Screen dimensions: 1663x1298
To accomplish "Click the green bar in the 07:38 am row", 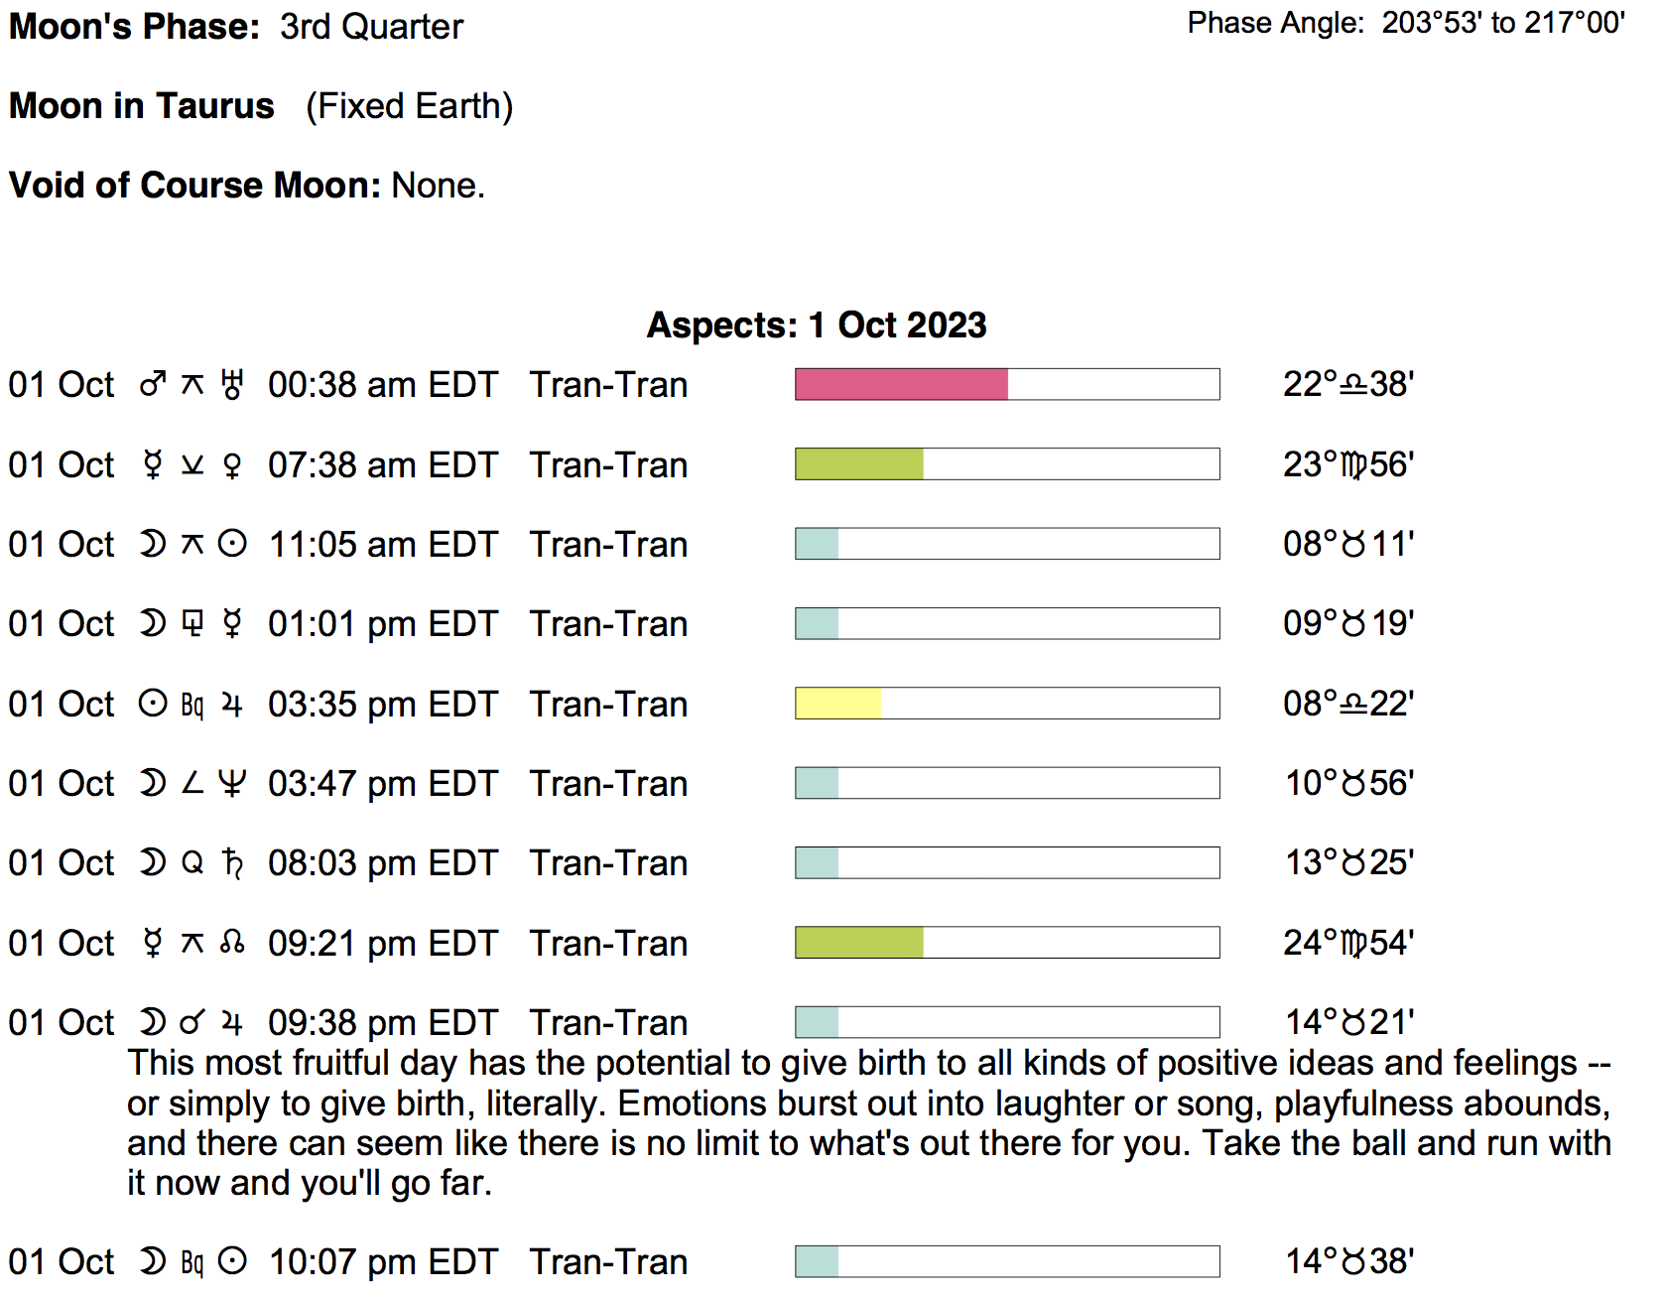I will pyautogui.click(x=859, y=464).
